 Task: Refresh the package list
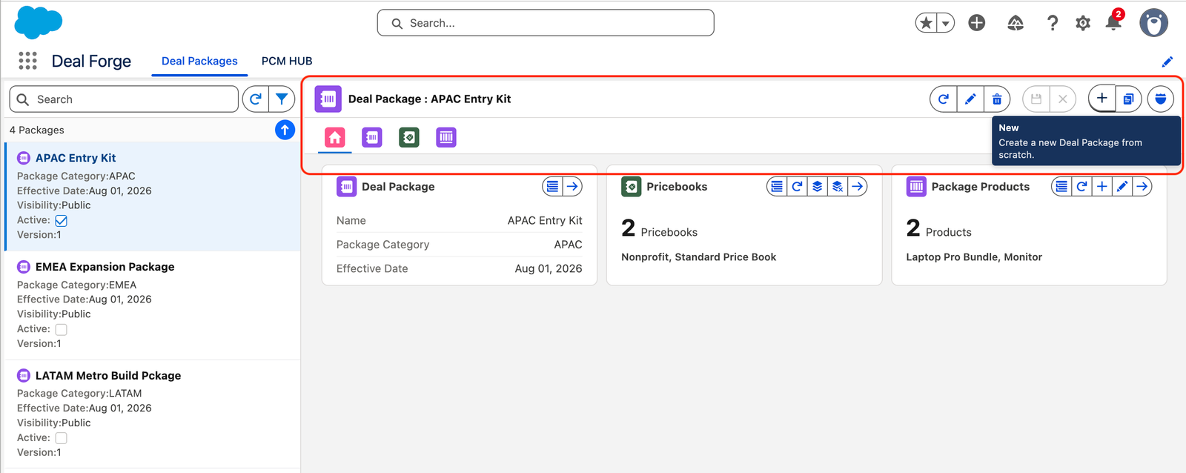click(256, 99)
